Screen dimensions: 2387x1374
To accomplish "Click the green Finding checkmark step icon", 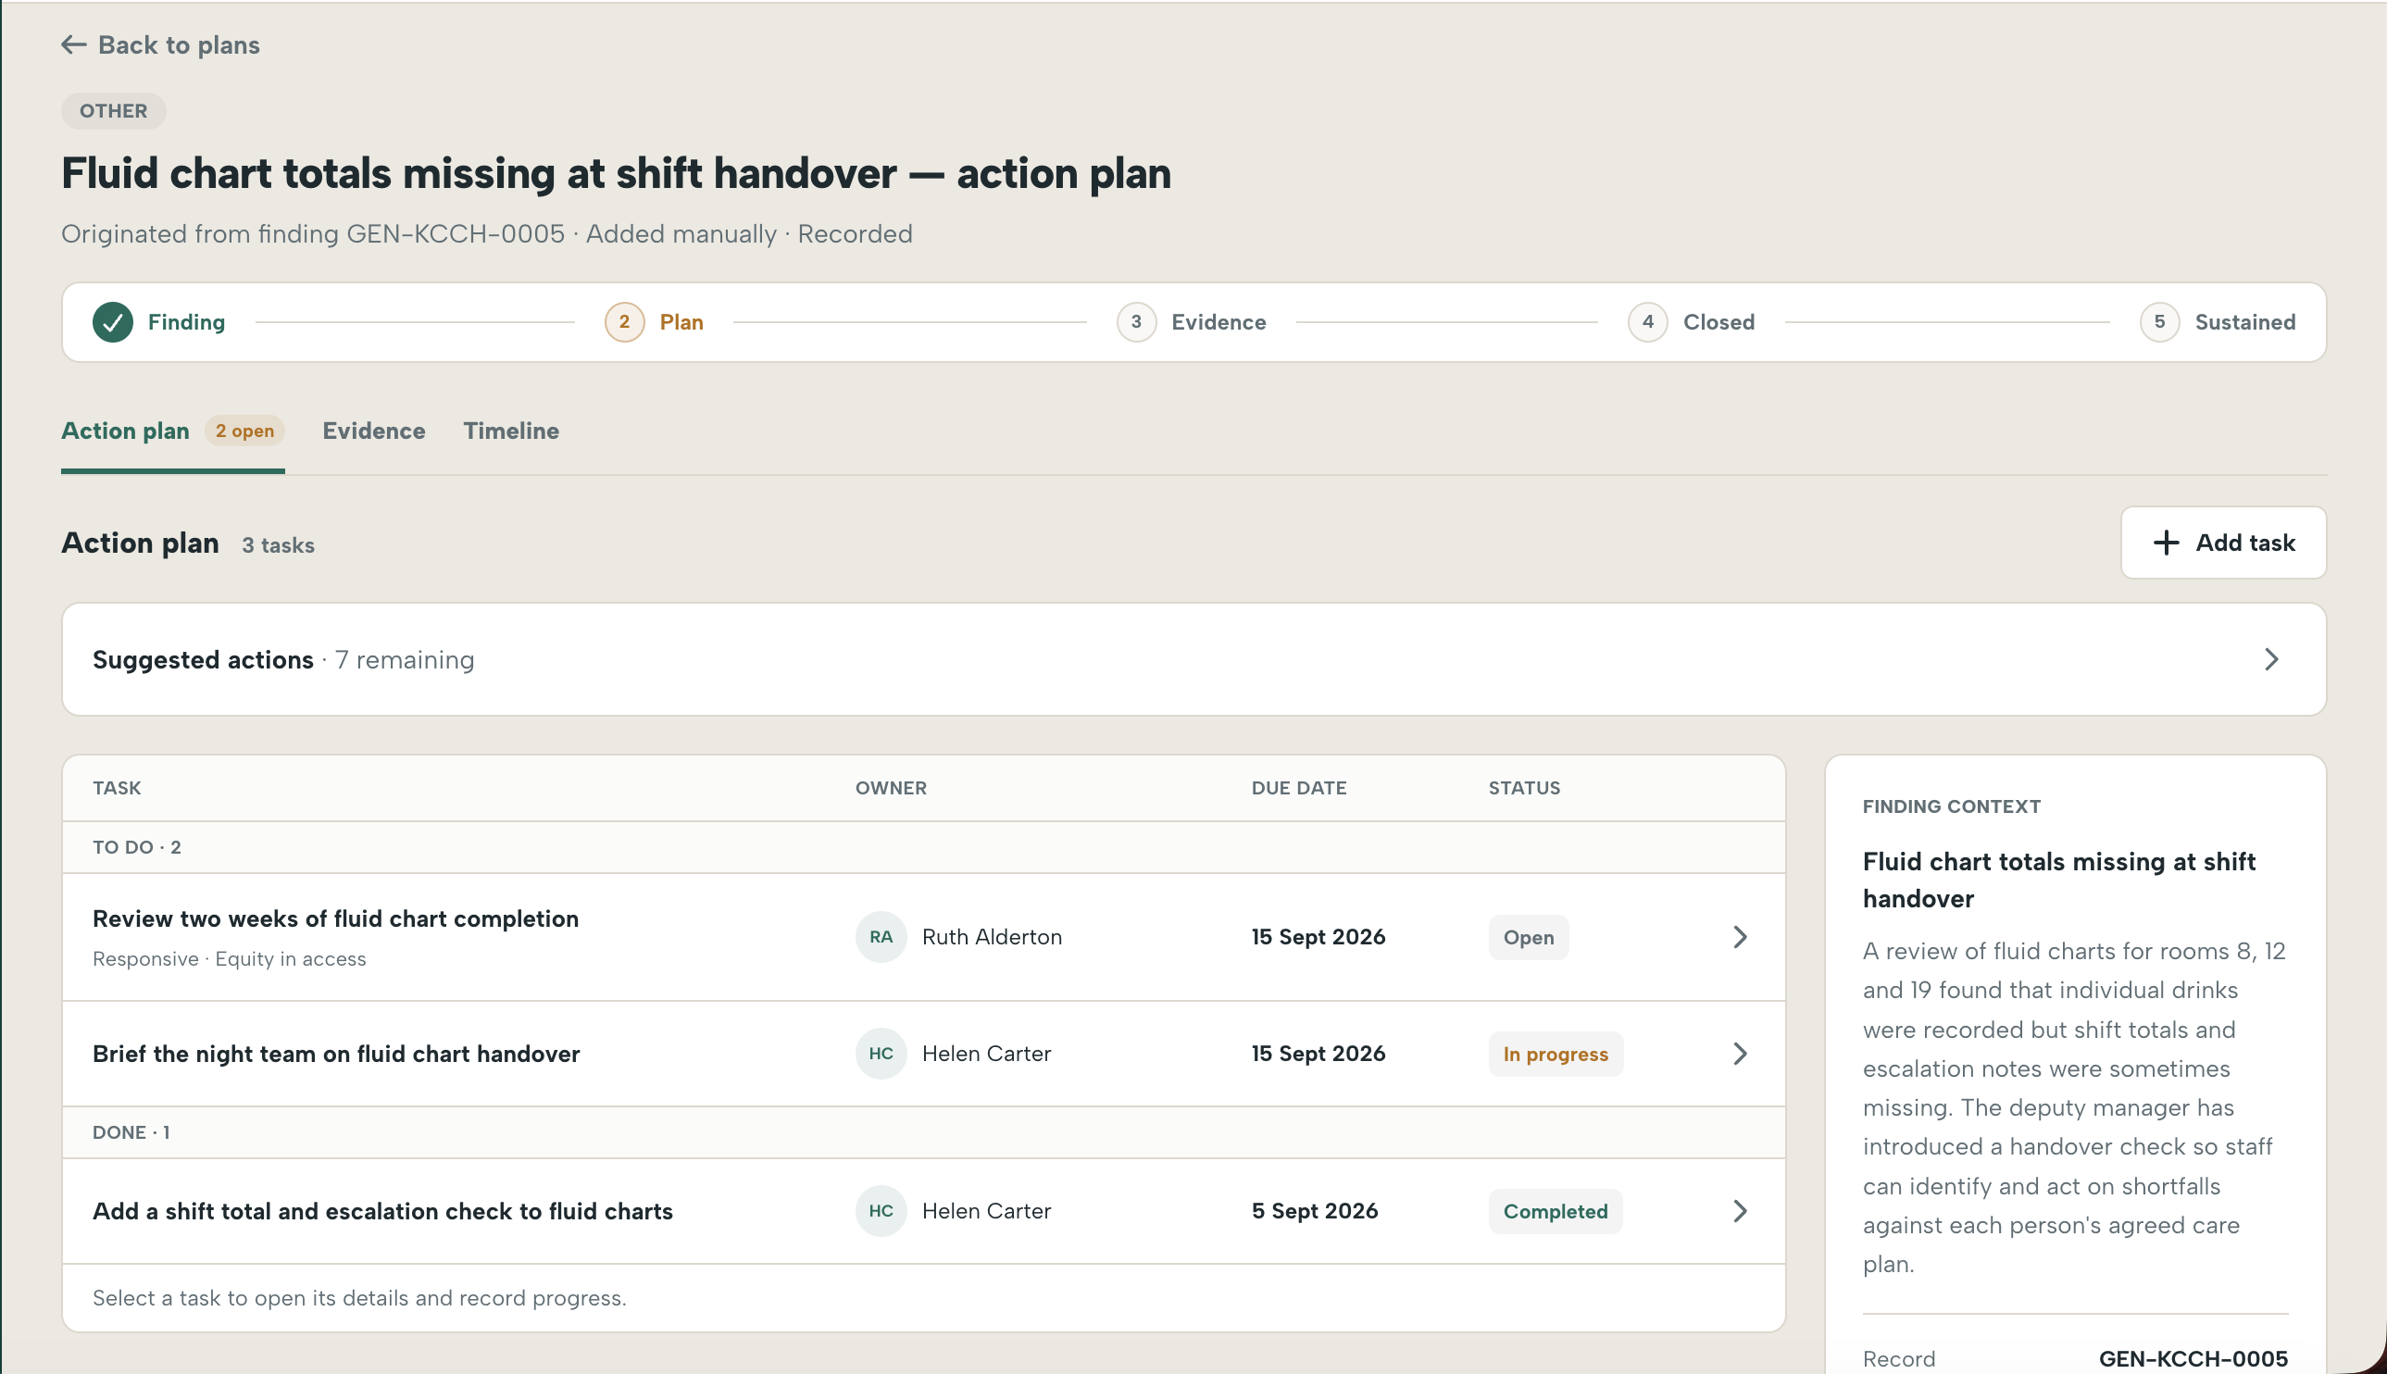I will (112, 322).
